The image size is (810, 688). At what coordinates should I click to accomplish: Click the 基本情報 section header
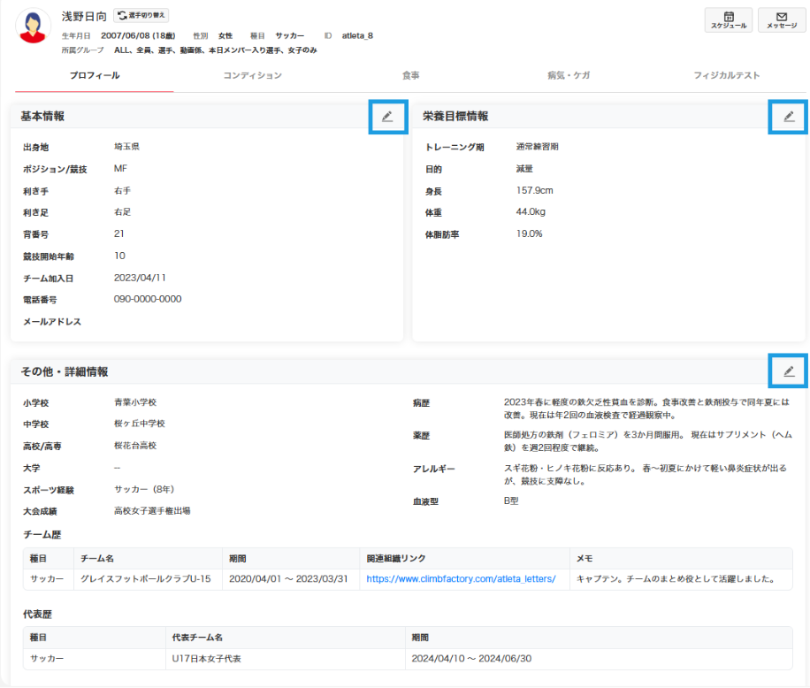click(42, 116)
